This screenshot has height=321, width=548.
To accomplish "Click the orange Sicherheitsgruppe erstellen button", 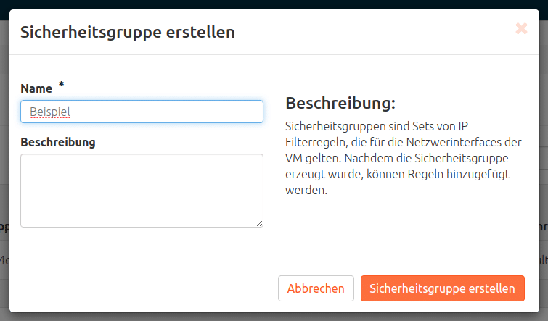I will [x=442, y=288].
